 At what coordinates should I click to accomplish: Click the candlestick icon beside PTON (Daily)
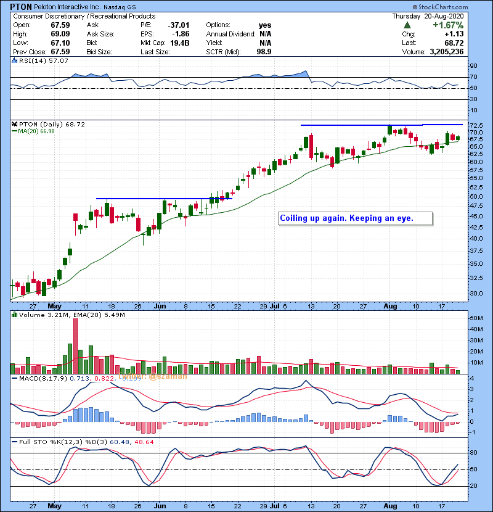(14, 124)
